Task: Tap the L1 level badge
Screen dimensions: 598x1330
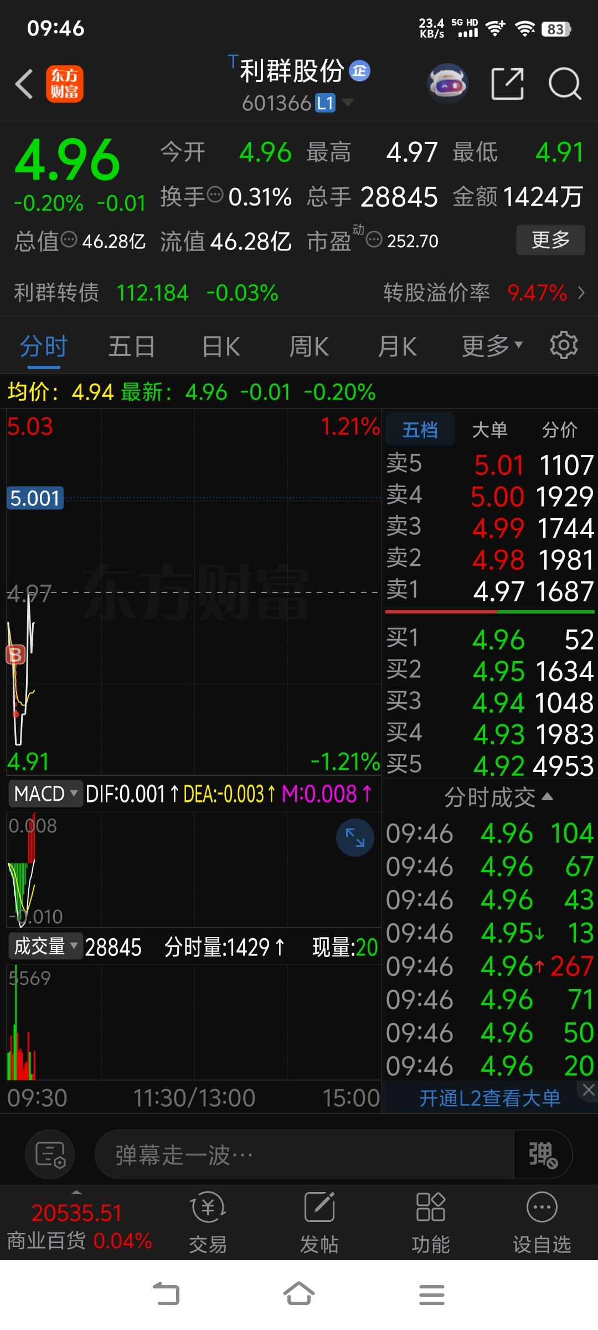Action: (326, 103)
